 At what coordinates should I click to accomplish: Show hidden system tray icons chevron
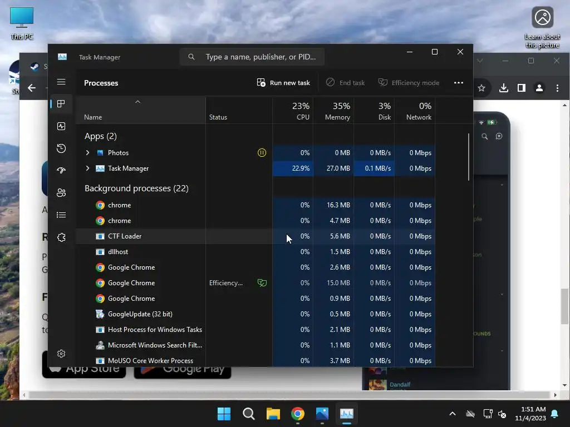pyautogui.click(x=453, y=414)
